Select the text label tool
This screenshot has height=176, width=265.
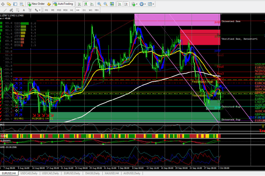point(30,10)
